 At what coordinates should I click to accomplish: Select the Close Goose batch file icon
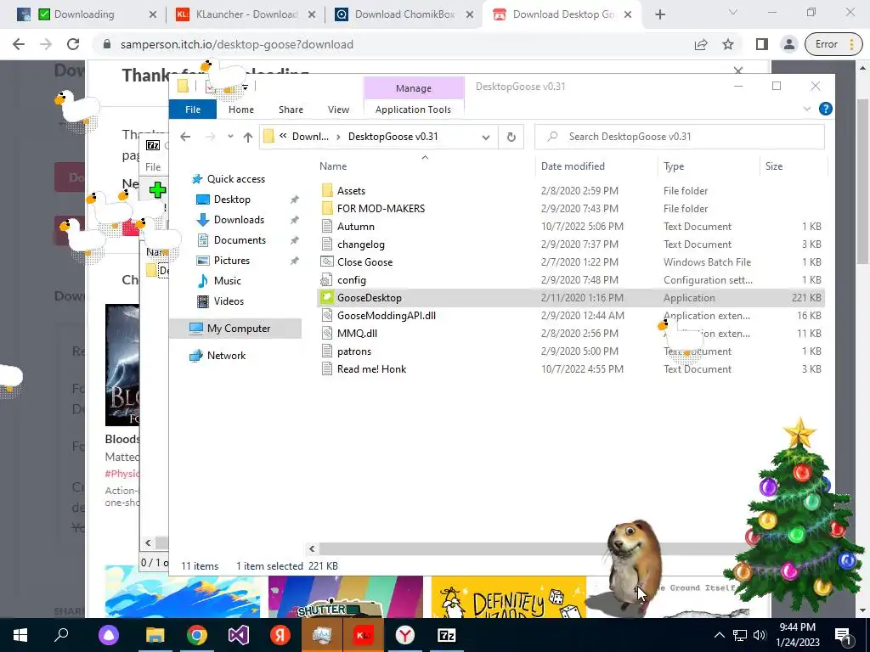[x=327, y=262]
